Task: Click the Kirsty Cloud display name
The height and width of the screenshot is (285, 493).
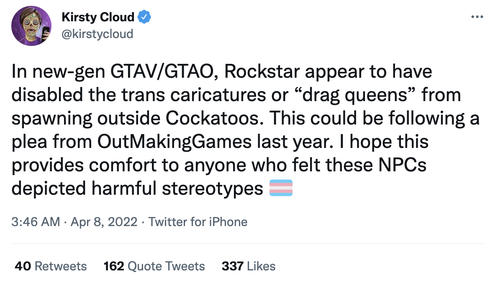Action: pos(98,17)
